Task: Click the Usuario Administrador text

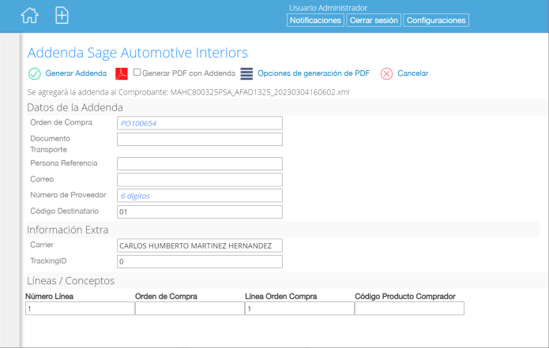Action: point(328,8)
